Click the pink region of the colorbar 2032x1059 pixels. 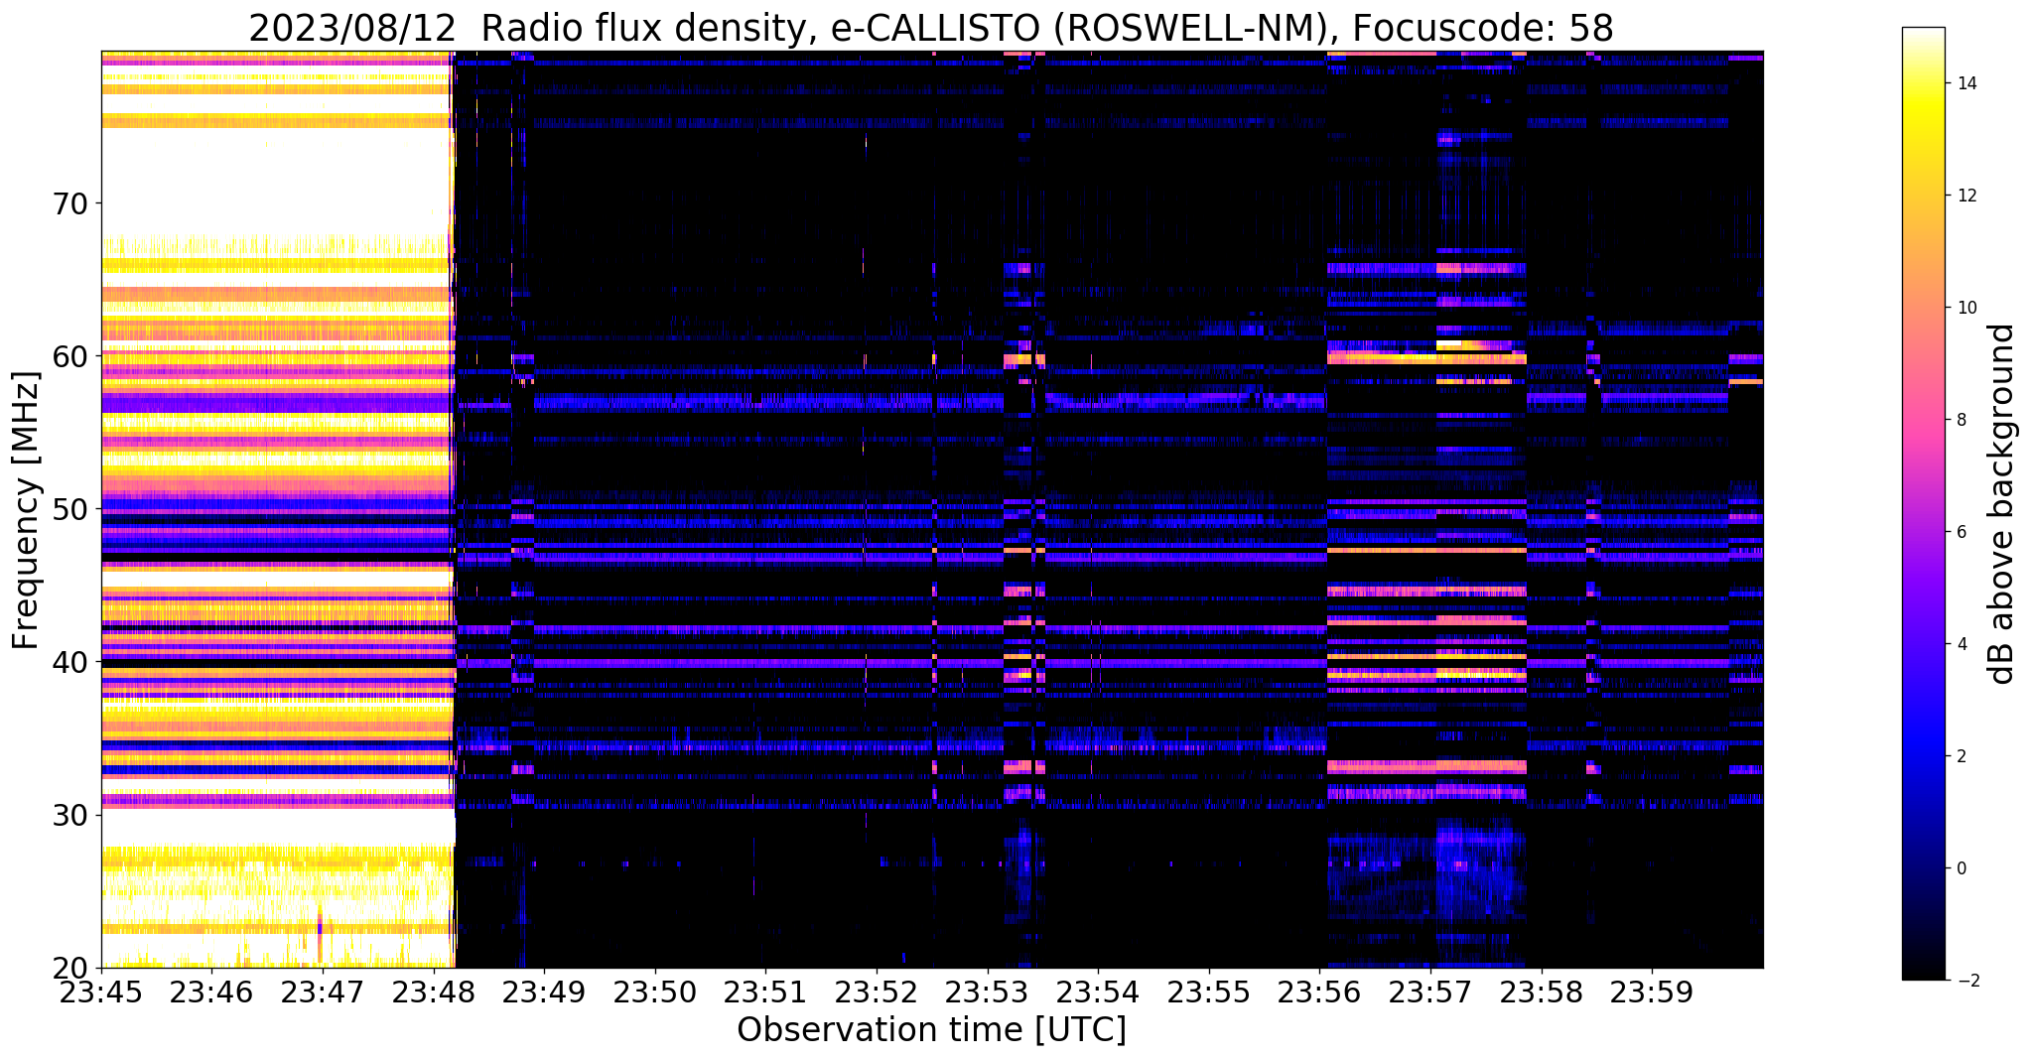tap(1923, 427)
